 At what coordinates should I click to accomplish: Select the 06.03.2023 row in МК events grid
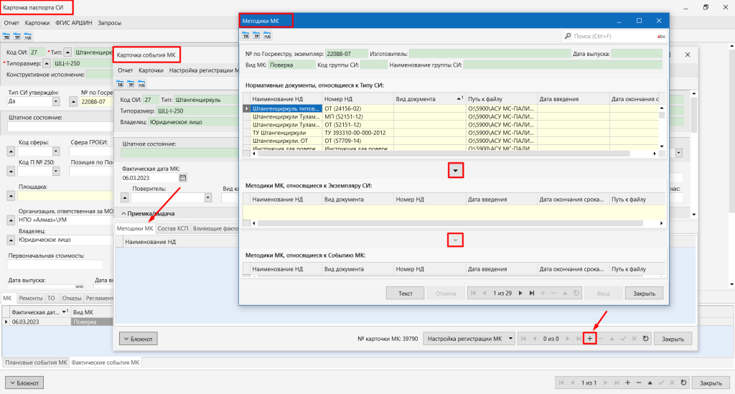pos(57,322)
